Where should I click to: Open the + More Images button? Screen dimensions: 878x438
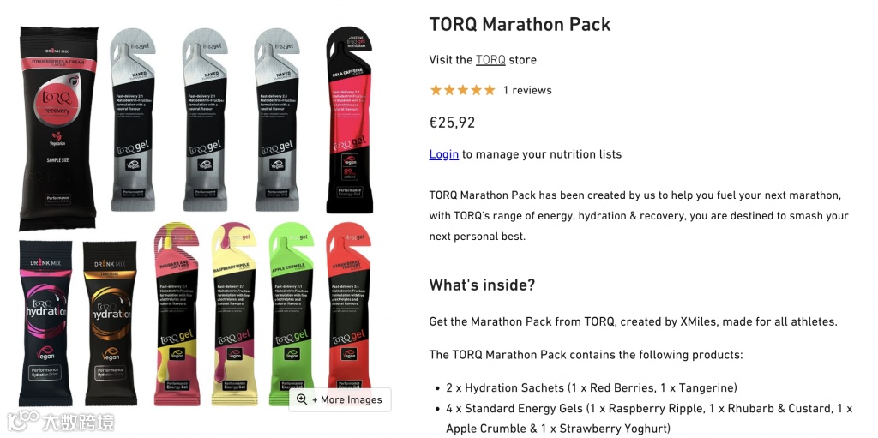(x=340, y=399)
